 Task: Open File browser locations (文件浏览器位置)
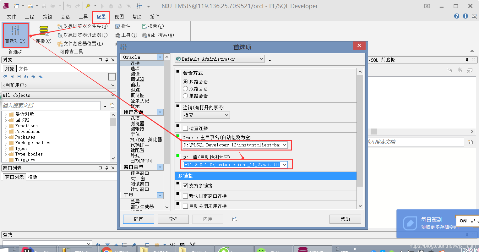[80, 44]
